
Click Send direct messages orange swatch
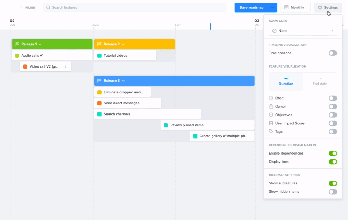(100, 103)
